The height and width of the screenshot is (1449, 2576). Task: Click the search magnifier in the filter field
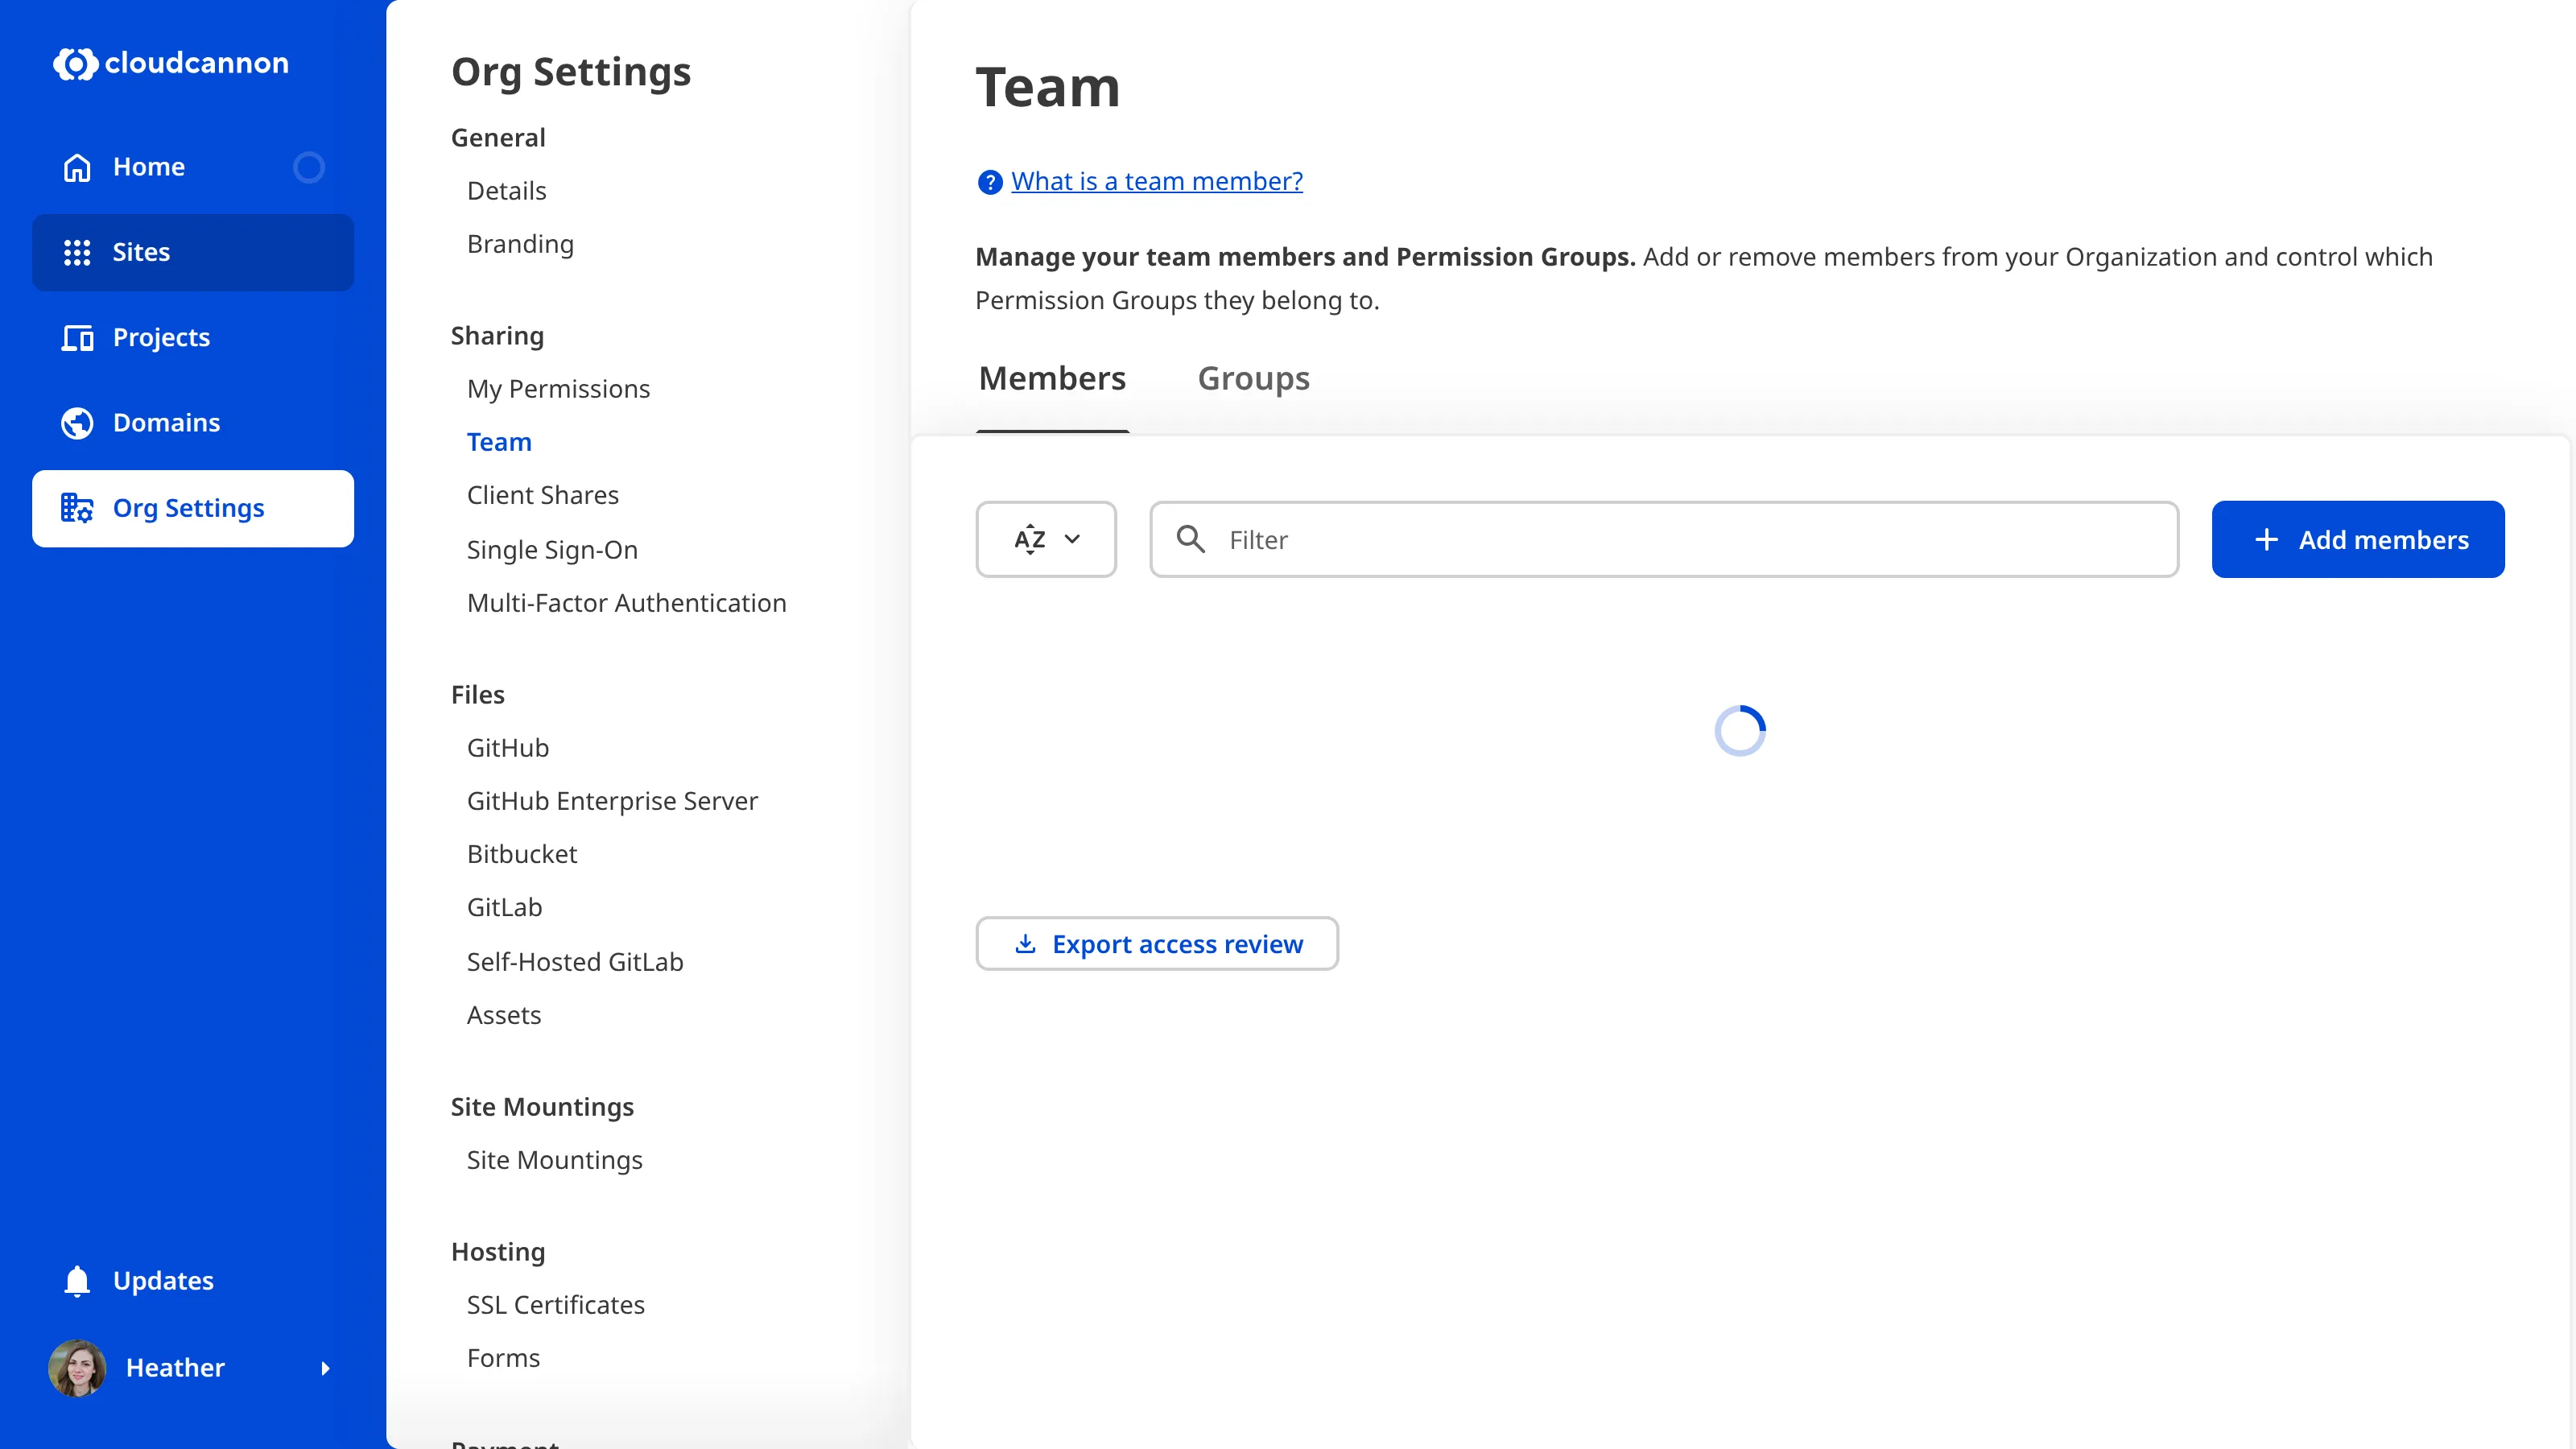[x=1191, y=539]
